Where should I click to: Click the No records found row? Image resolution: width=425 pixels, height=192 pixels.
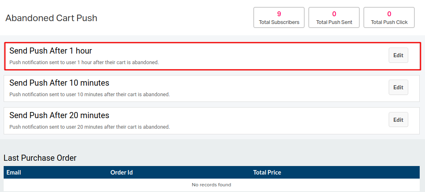click(x=211, y=185)
